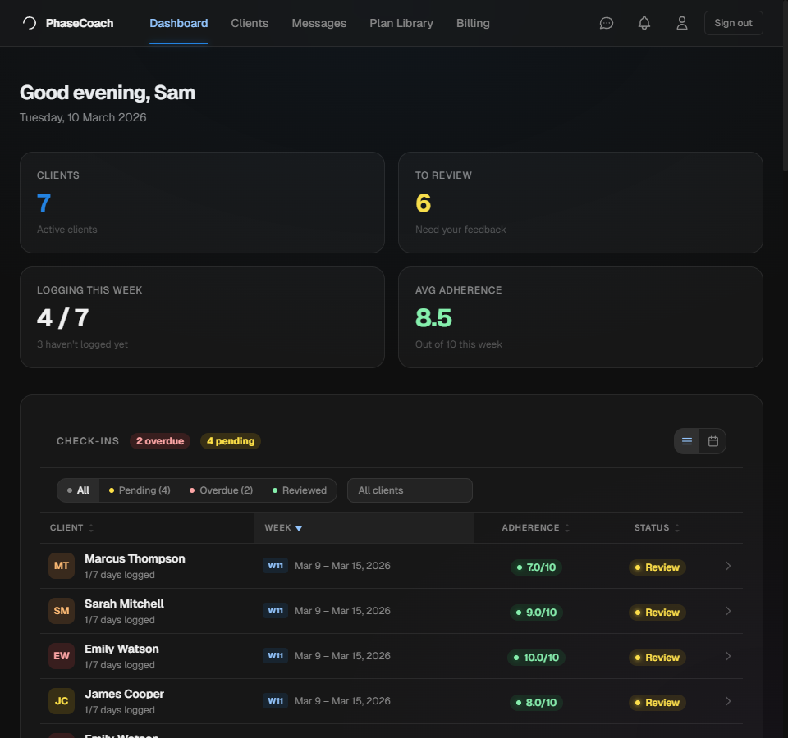Select the list view icon for check-ins
The image size is (788, 738).
[687, 440]
